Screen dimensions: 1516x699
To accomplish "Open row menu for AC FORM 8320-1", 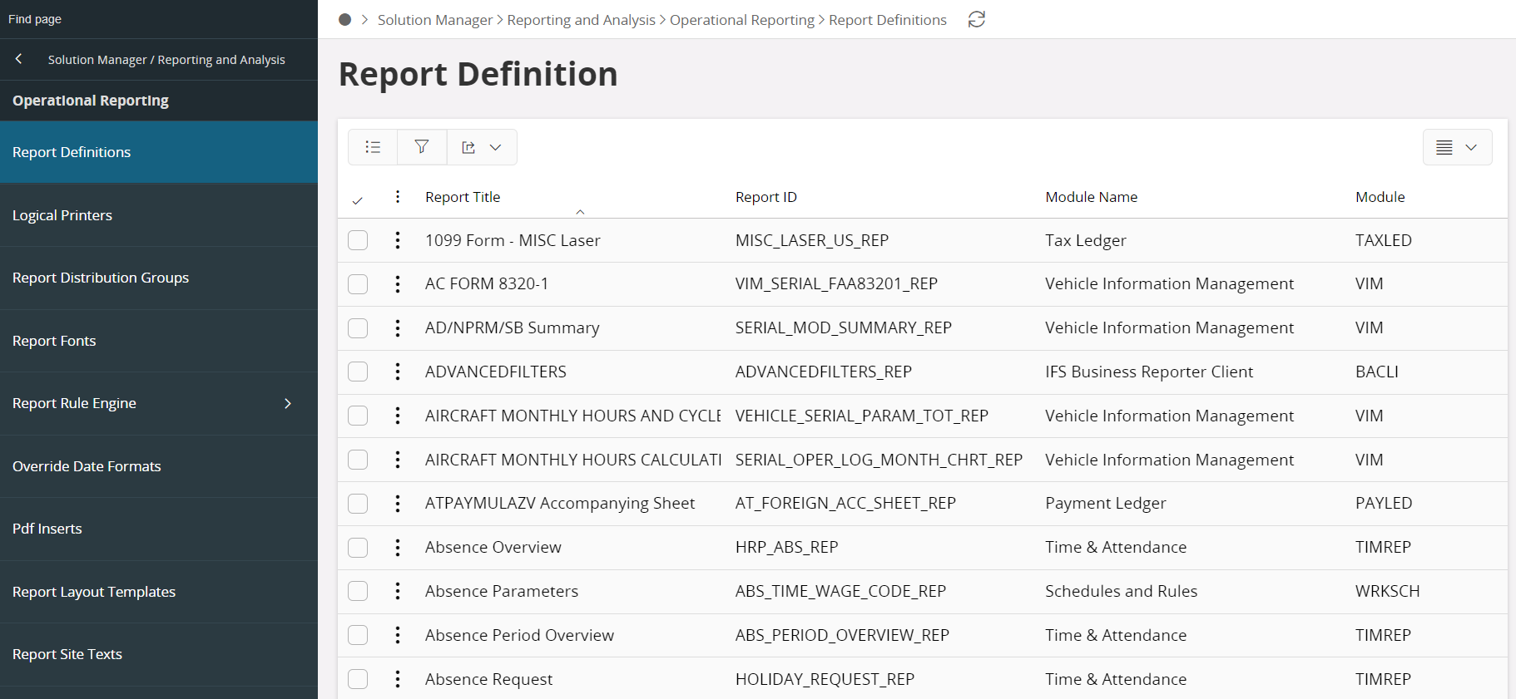I will coord(398,284).
